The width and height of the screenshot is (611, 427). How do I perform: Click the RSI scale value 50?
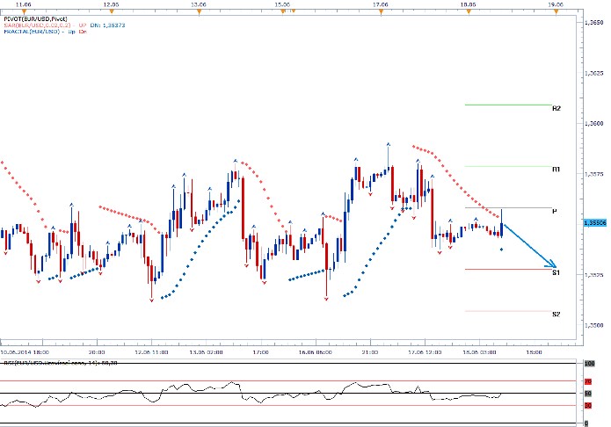tap(588, 394)
